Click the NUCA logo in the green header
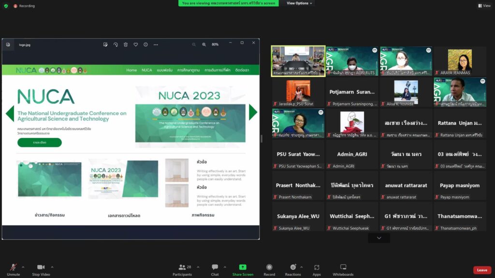Screen dimensions: 495x278 [26, 70]
